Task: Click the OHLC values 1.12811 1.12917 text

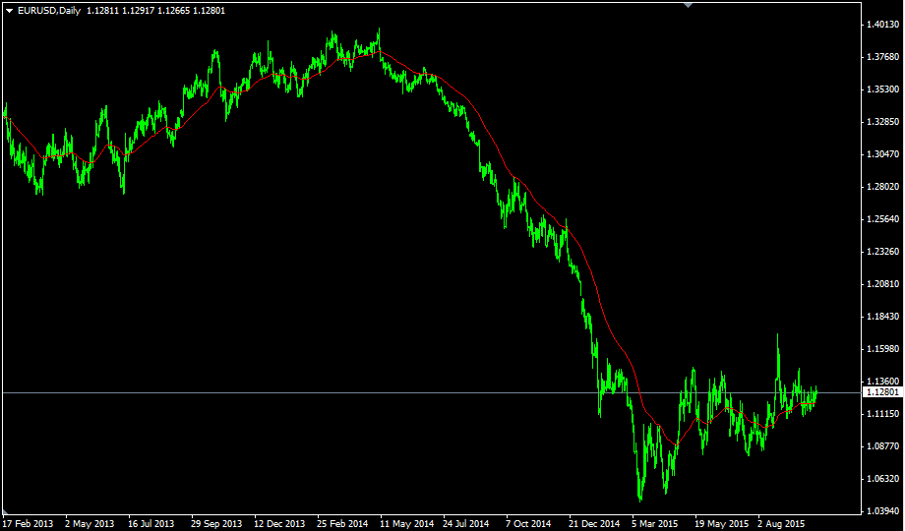Action: 121,11
